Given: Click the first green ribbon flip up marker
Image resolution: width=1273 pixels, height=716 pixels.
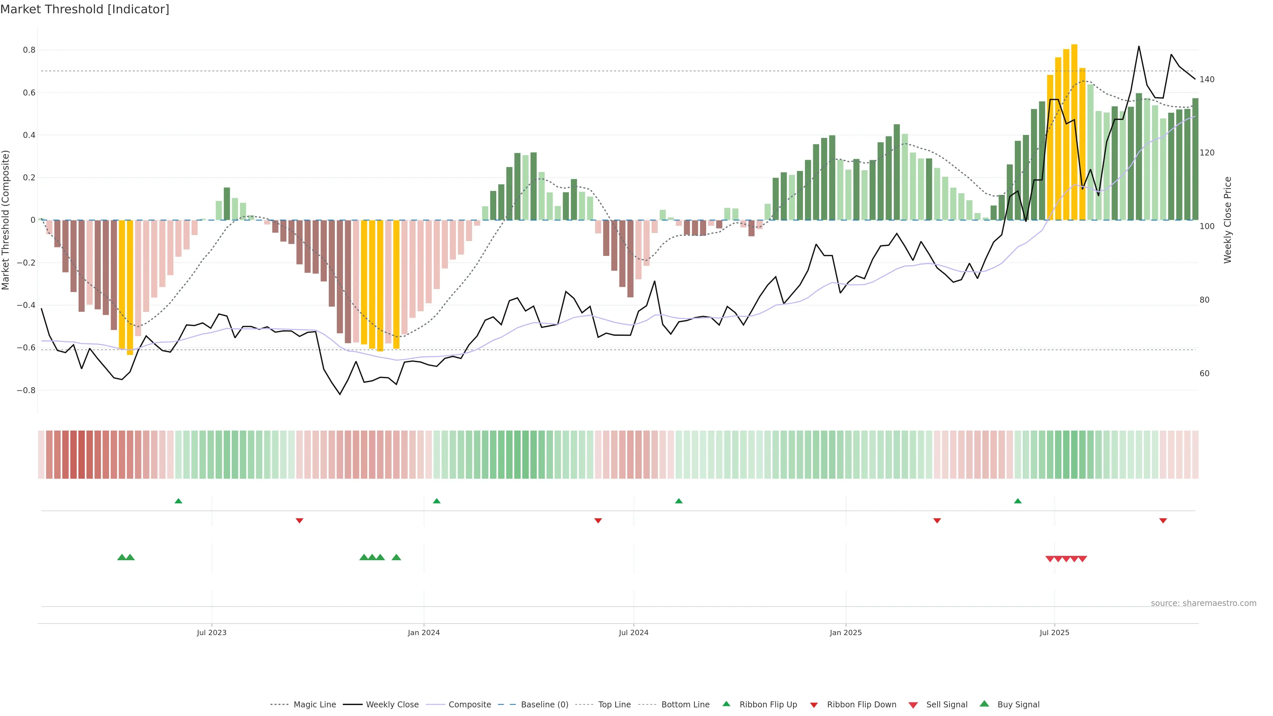Looking at the screenshot, I should point(178,501).
